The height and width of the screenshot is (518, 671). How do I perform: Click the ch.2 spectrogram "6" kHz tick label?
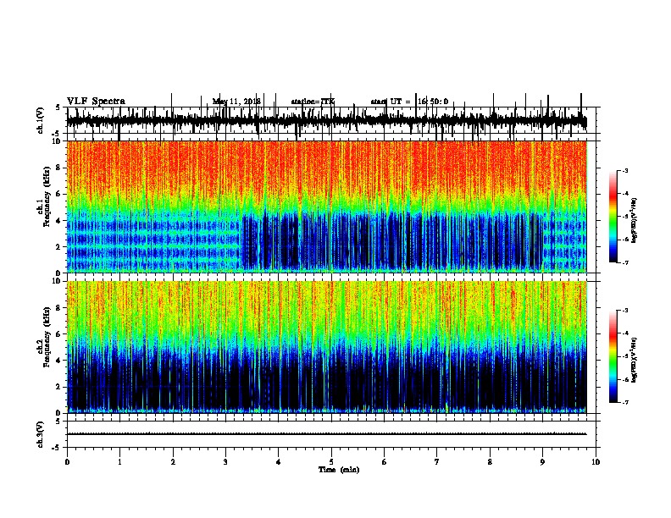(59, 334)
